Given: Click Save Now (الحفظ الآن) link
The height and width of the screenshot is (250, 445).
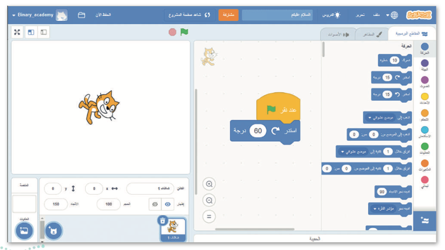Looking at the screenshot, I should coord(103,15).
